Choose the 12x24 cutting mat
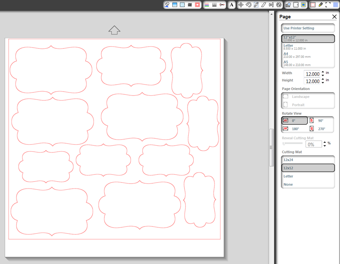Image resolution: width=340 pixels, height=264 pixels. [308, 160]
